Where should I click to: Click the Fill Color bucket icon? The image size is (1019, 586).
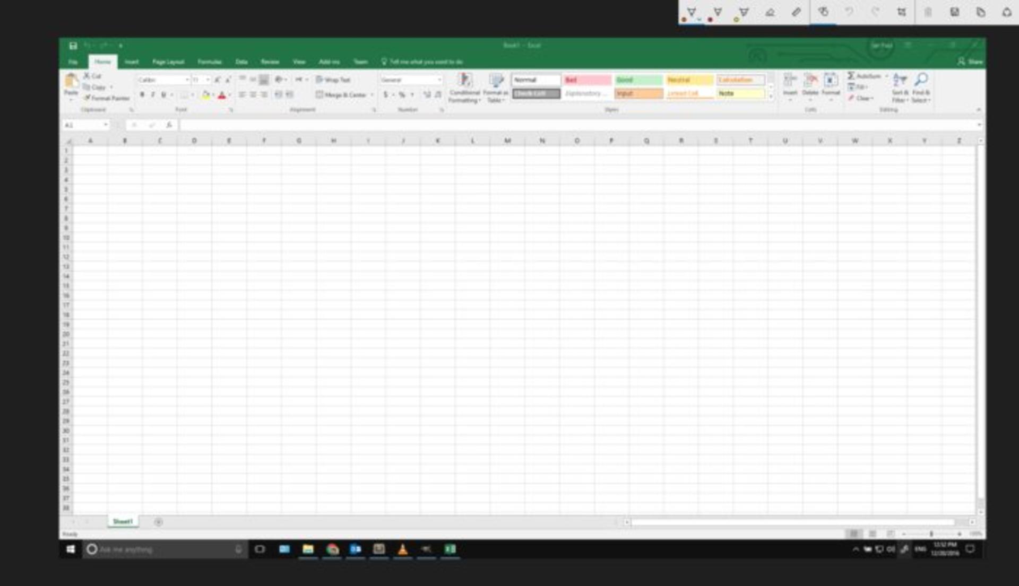click(x=205, y=95)
